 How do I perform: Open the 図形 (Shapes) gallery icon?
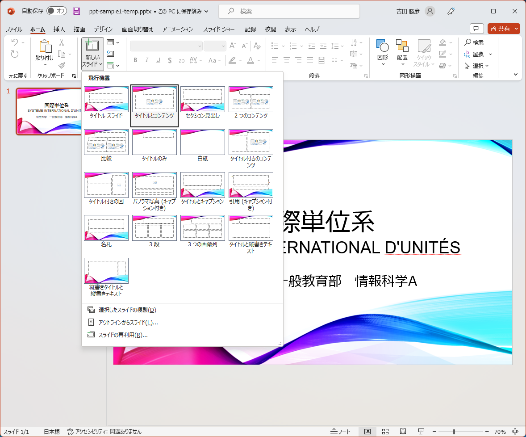382,49
